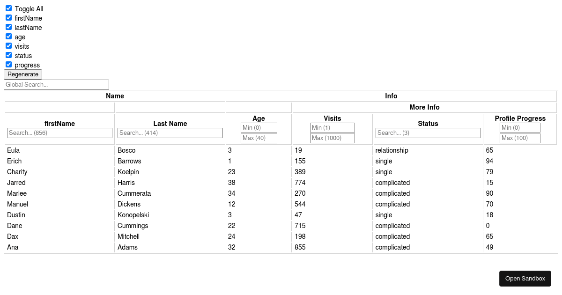Sort by the Last Name column header

[170, 123]
